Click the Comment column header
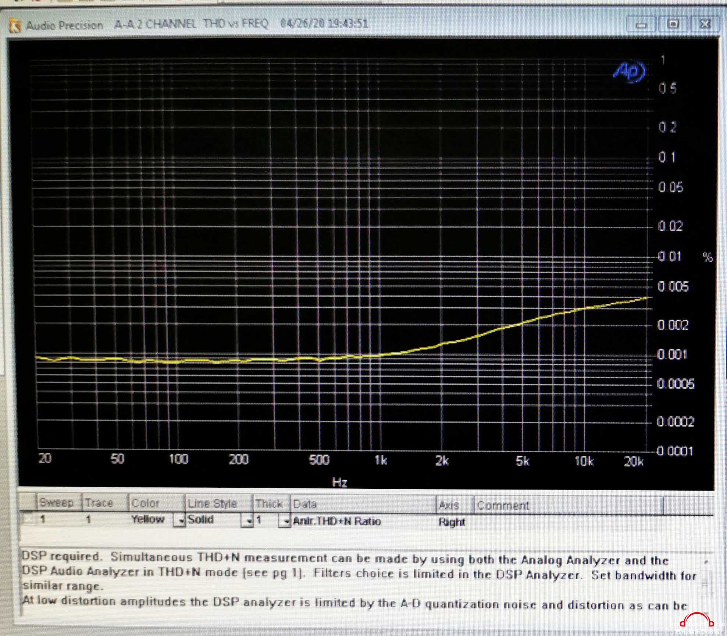Image resolution: width=727 pixels, height=636 pixels. coord(569,506)
